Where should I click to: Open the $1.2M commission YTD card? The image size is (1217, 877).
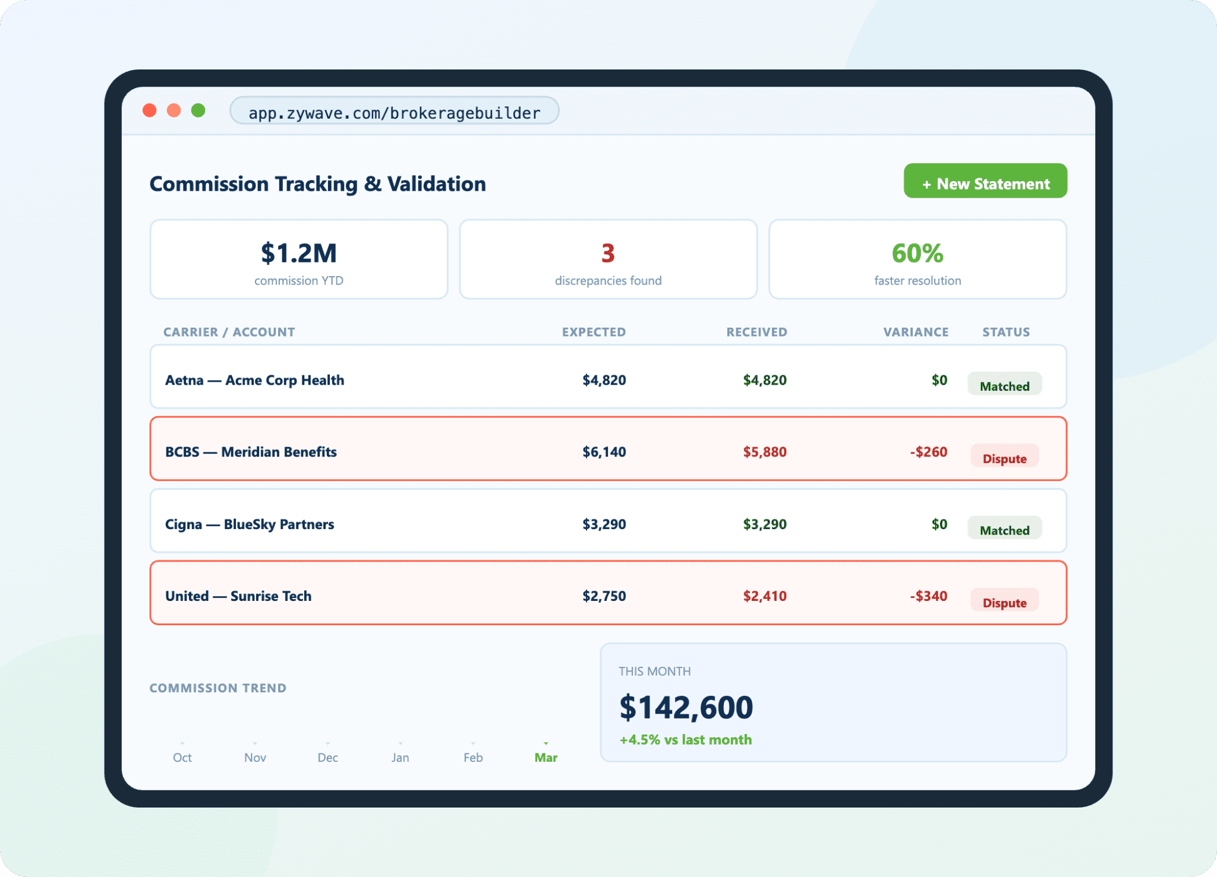[299, 259]
